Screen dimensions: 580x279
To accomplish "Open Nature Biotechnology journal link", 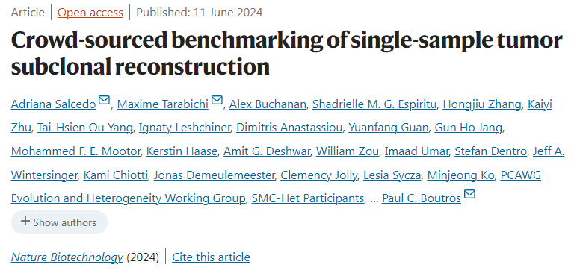I will point(67,257).
